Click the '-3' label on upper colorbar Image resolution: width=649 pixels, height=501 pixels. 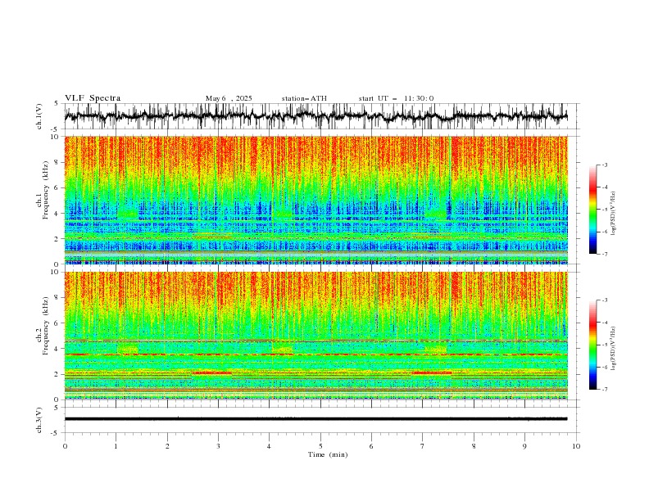[604, 165]
